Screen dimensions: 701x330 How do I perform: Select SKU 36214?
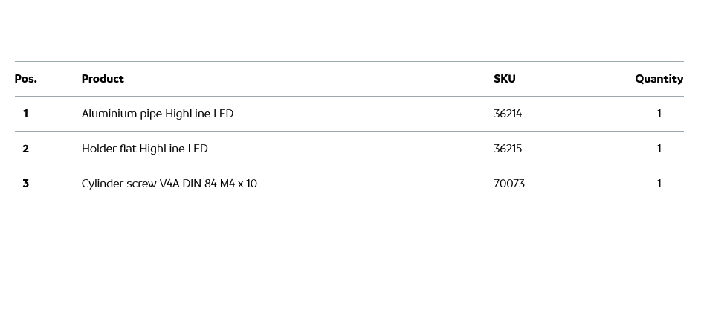click(508, 114)
